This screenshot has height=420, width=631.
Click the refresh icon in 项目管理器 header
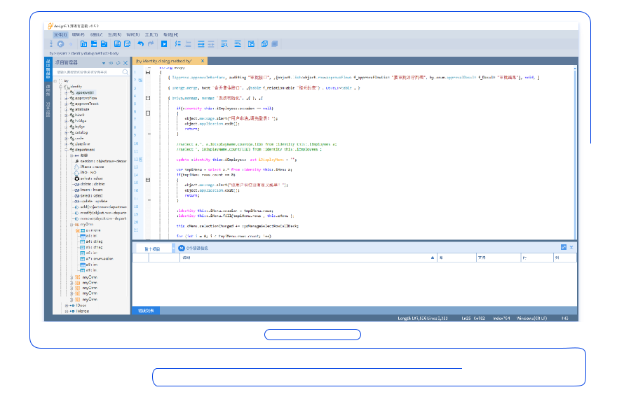click(118, 63)
